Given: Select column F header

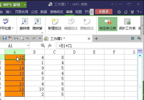Looking at the screenshot, I should [x=114, y=52].
